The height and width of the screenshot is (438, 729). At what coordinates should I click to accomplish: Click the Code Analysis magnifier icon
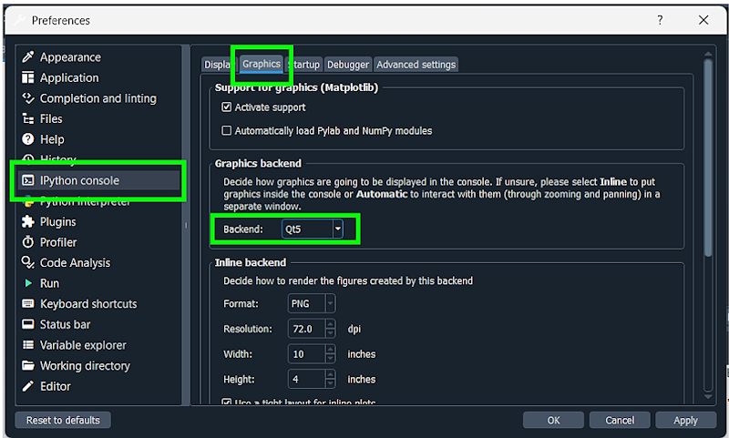click(x=28, y=262)
